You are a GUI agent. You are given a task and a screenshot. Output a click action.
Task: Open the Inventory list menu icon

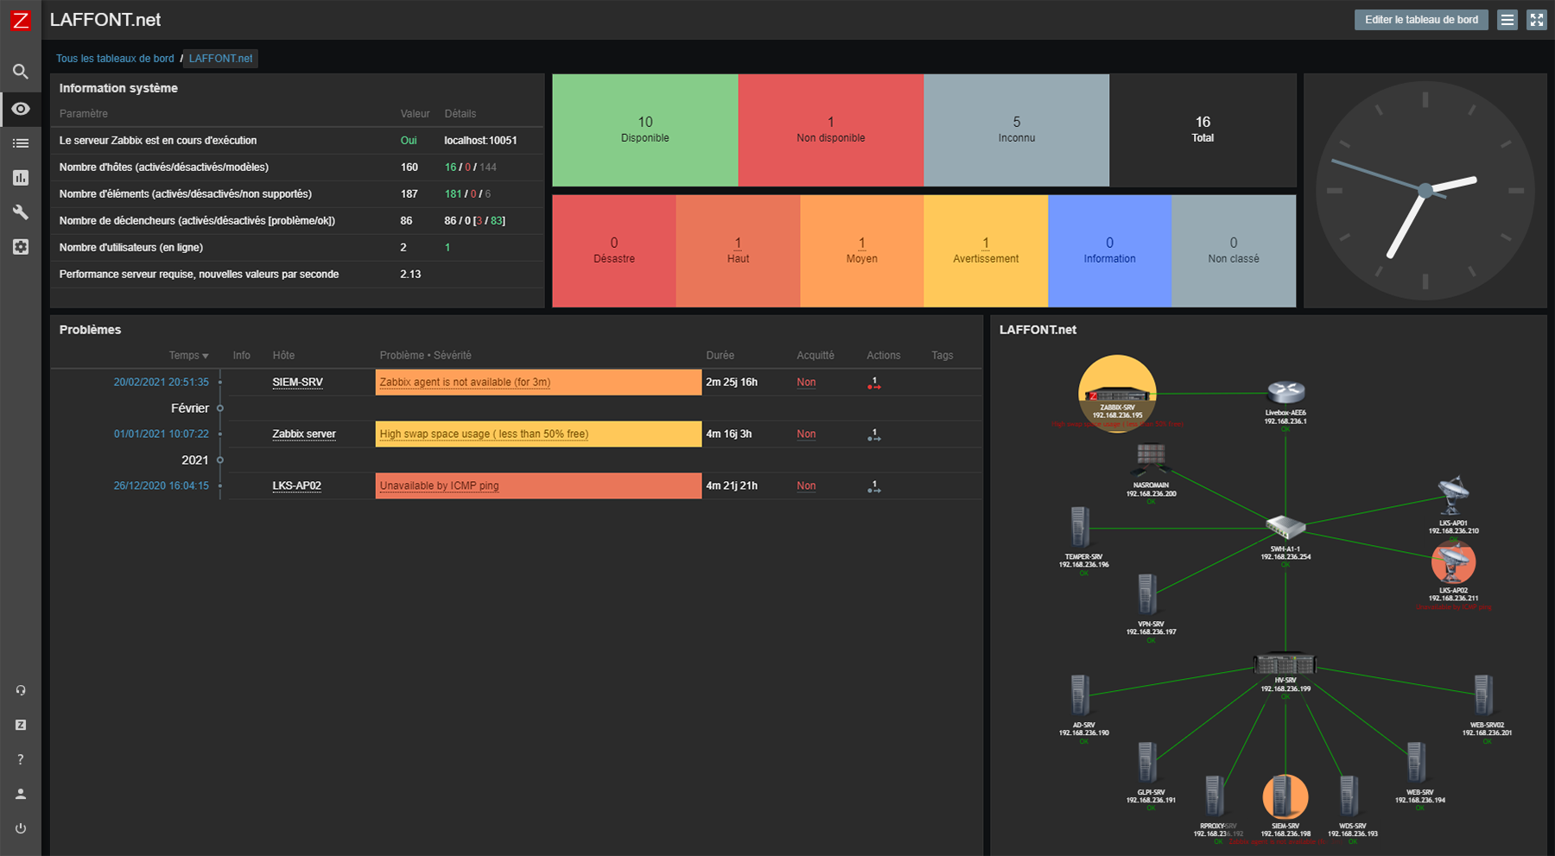click(21, 143)
